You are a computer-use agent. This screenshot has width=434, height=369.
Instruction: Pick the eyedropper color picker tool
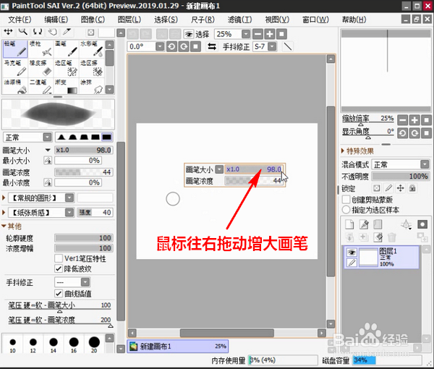click(x=67, y=32)
